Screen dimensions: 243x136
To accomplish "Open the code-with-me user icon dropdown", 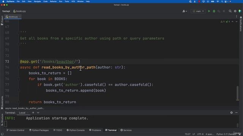I will pyautogui.click(x=185, y=11).
